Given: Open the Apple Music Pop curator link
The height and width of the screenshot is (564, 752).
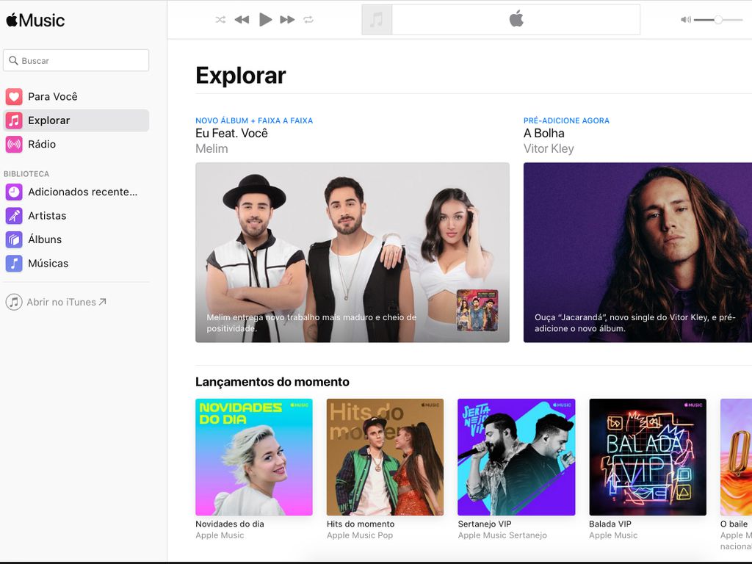Looking at the screenshot, I should (360, 535).
